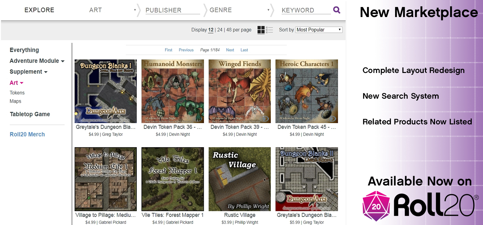
Task: Click publisher Phillip Wright under Rustic Village
Action: [246, 222]
